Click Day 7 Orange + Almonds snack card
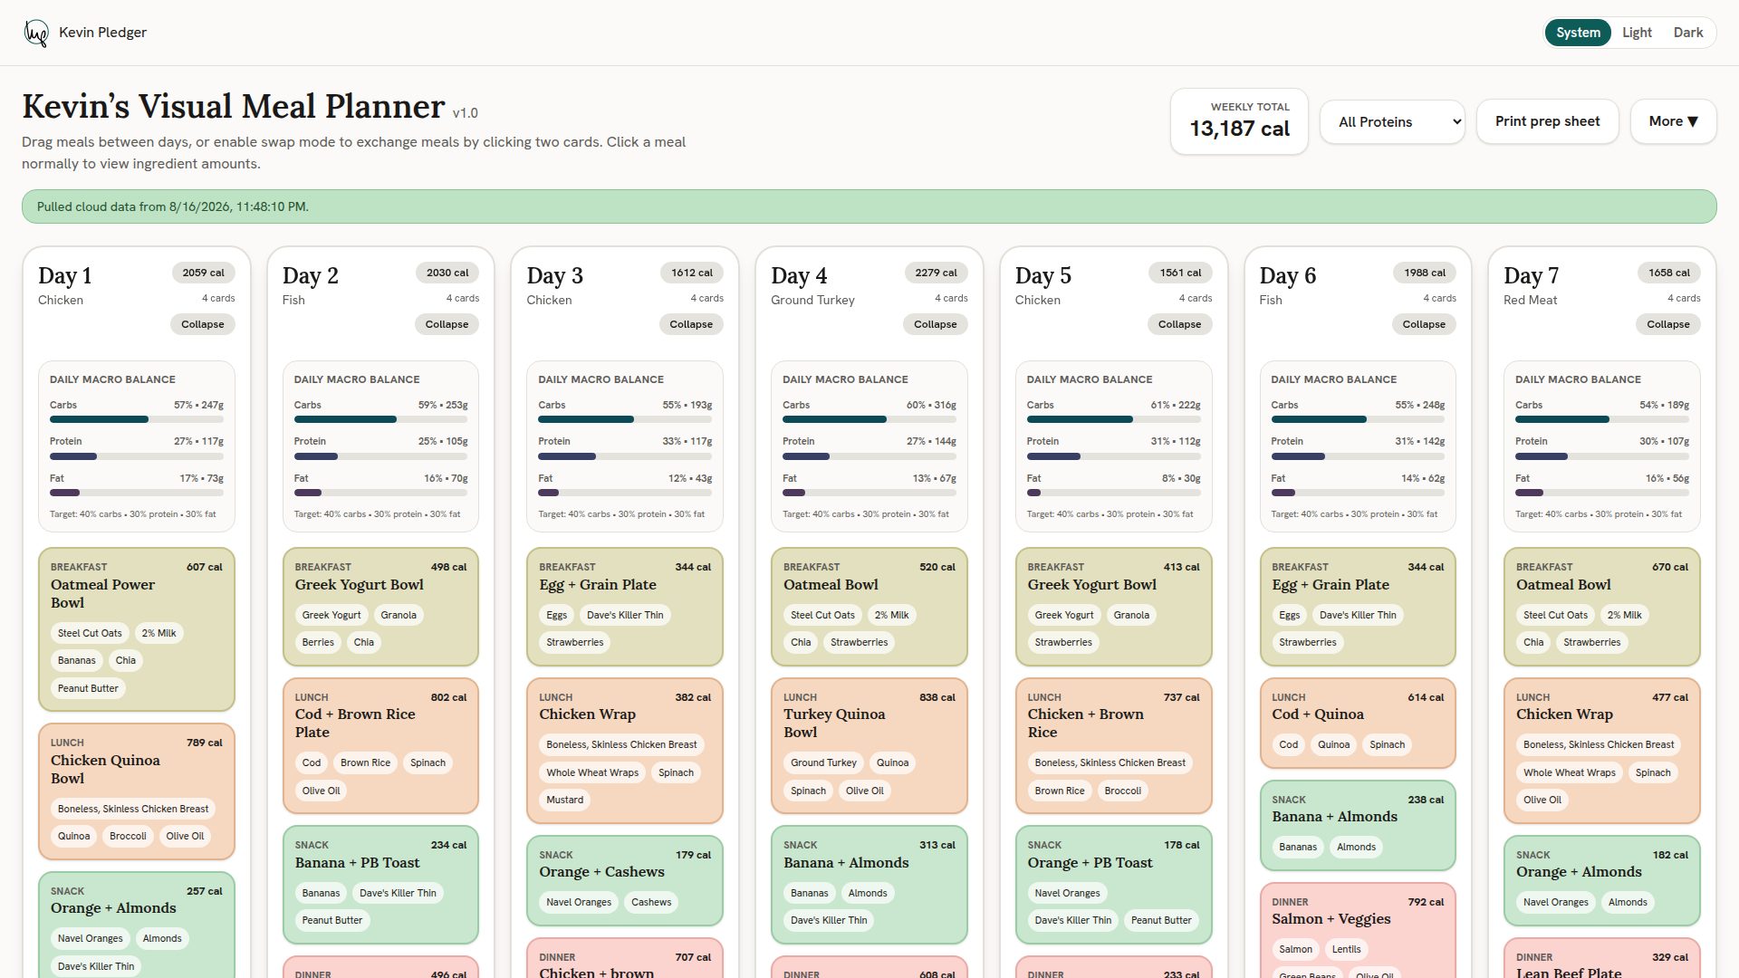 [1602, 880]
